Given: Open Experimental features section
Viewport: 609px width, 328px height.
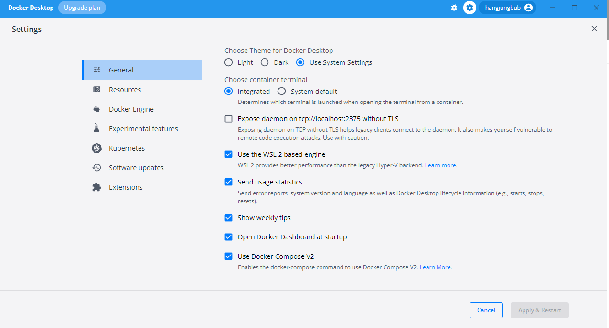Looking at the screenshot, I should (142, 128).
